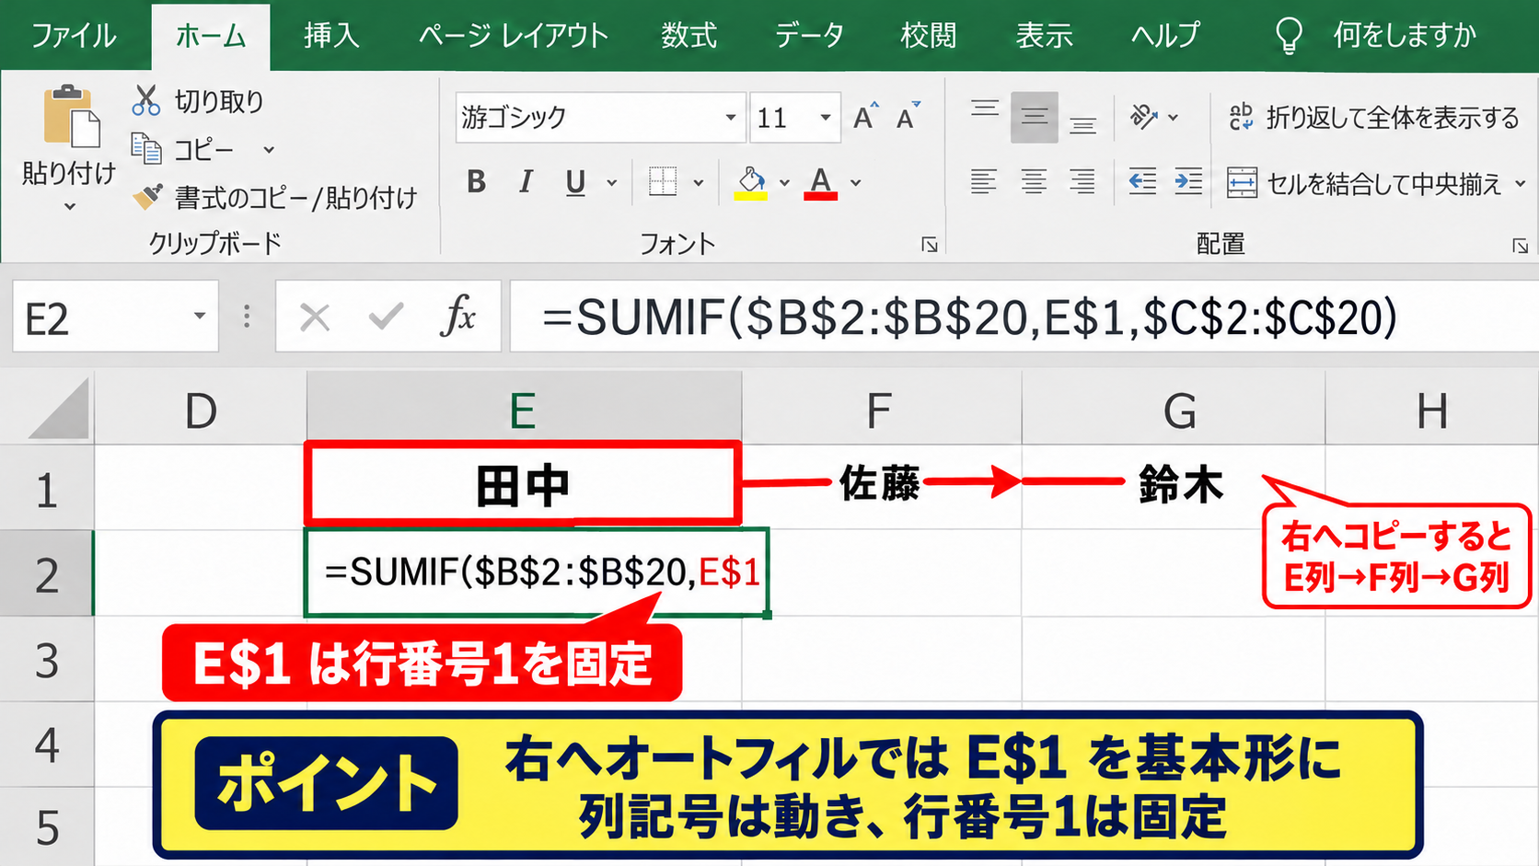Click the insert function fx icon
This screenshot has width=1539, height=866.
[x=457, y=317]
